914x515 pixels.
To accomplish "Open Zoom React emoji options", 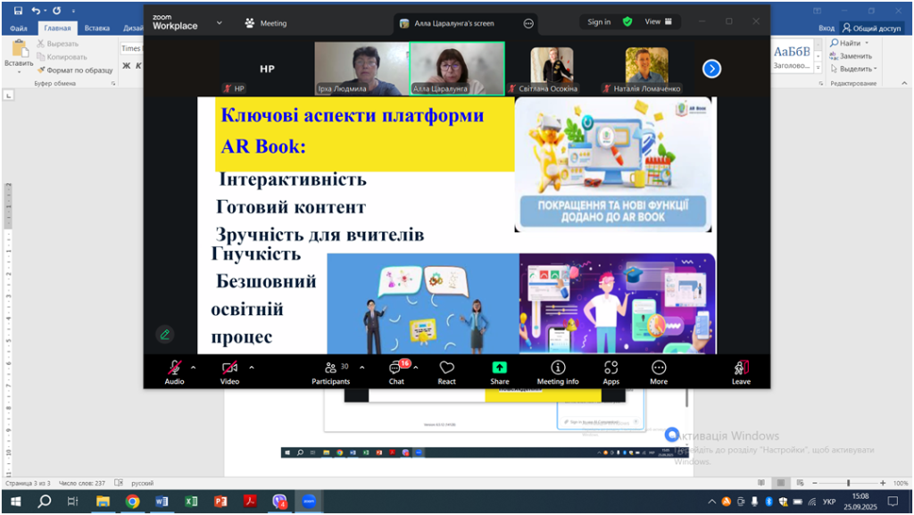I will click(x=446, y=372).
